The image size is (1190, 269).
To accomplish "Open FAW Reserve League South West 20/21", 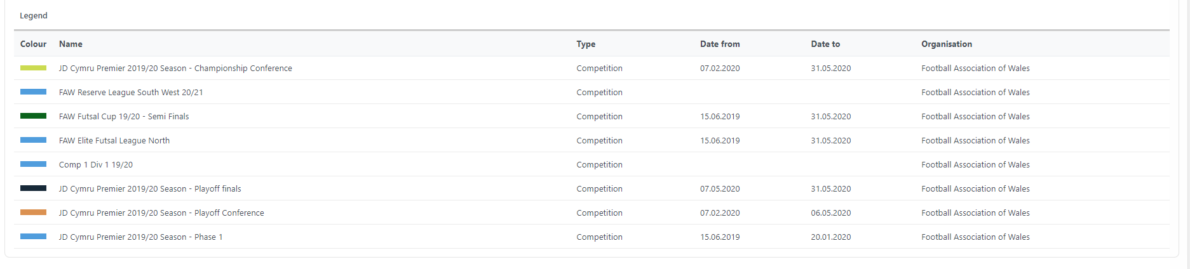I will point(131,93).
